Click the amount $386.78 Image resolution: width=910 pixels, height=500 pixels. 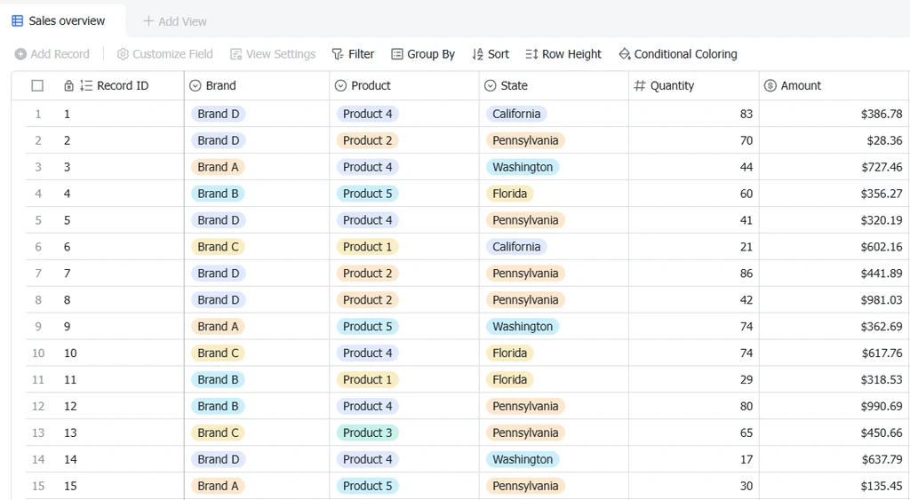(882, 115)
